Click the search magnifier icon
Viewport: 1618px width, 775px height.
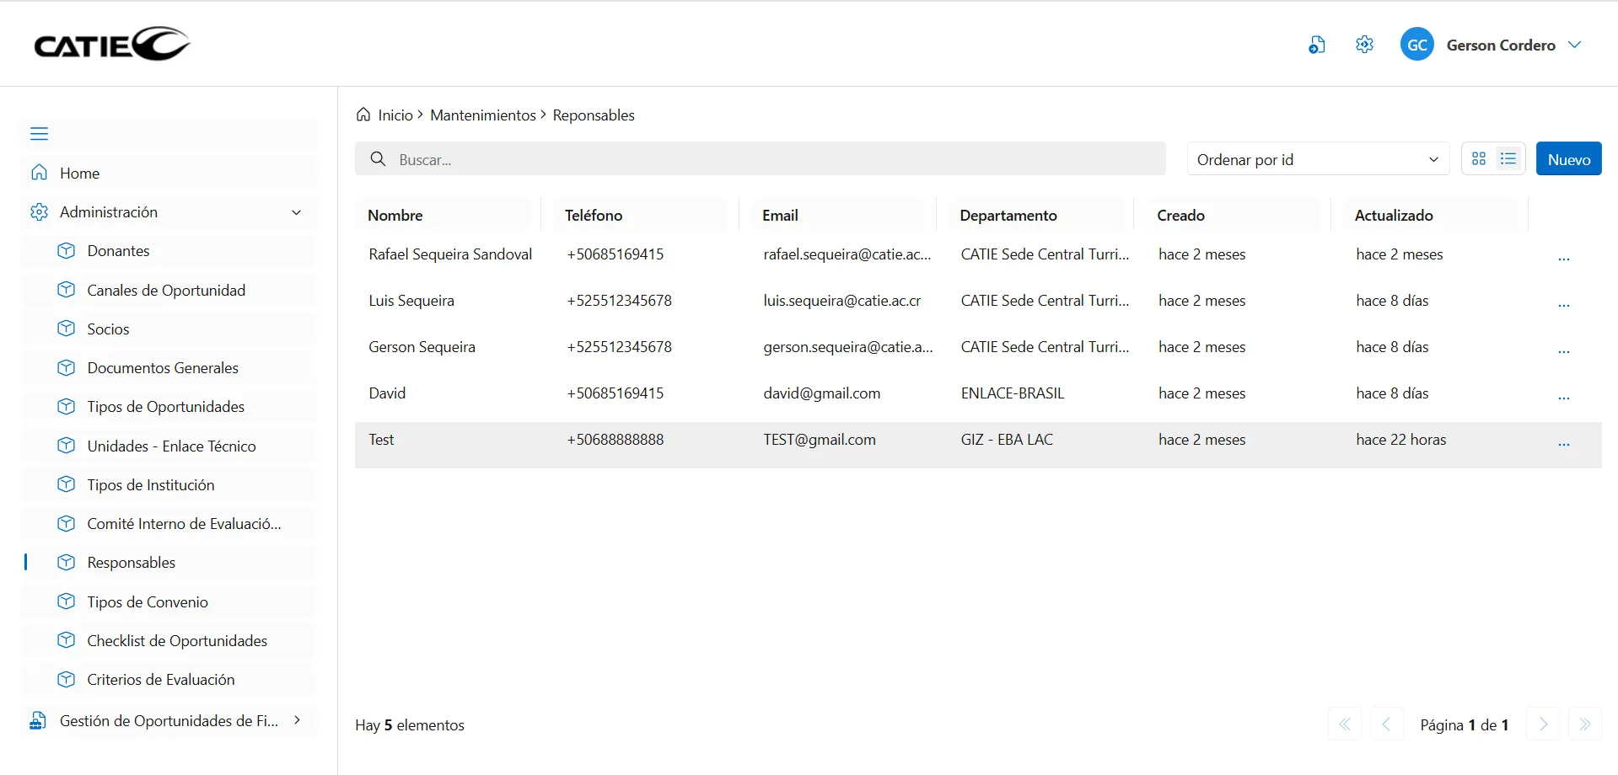tap(379, 159)
